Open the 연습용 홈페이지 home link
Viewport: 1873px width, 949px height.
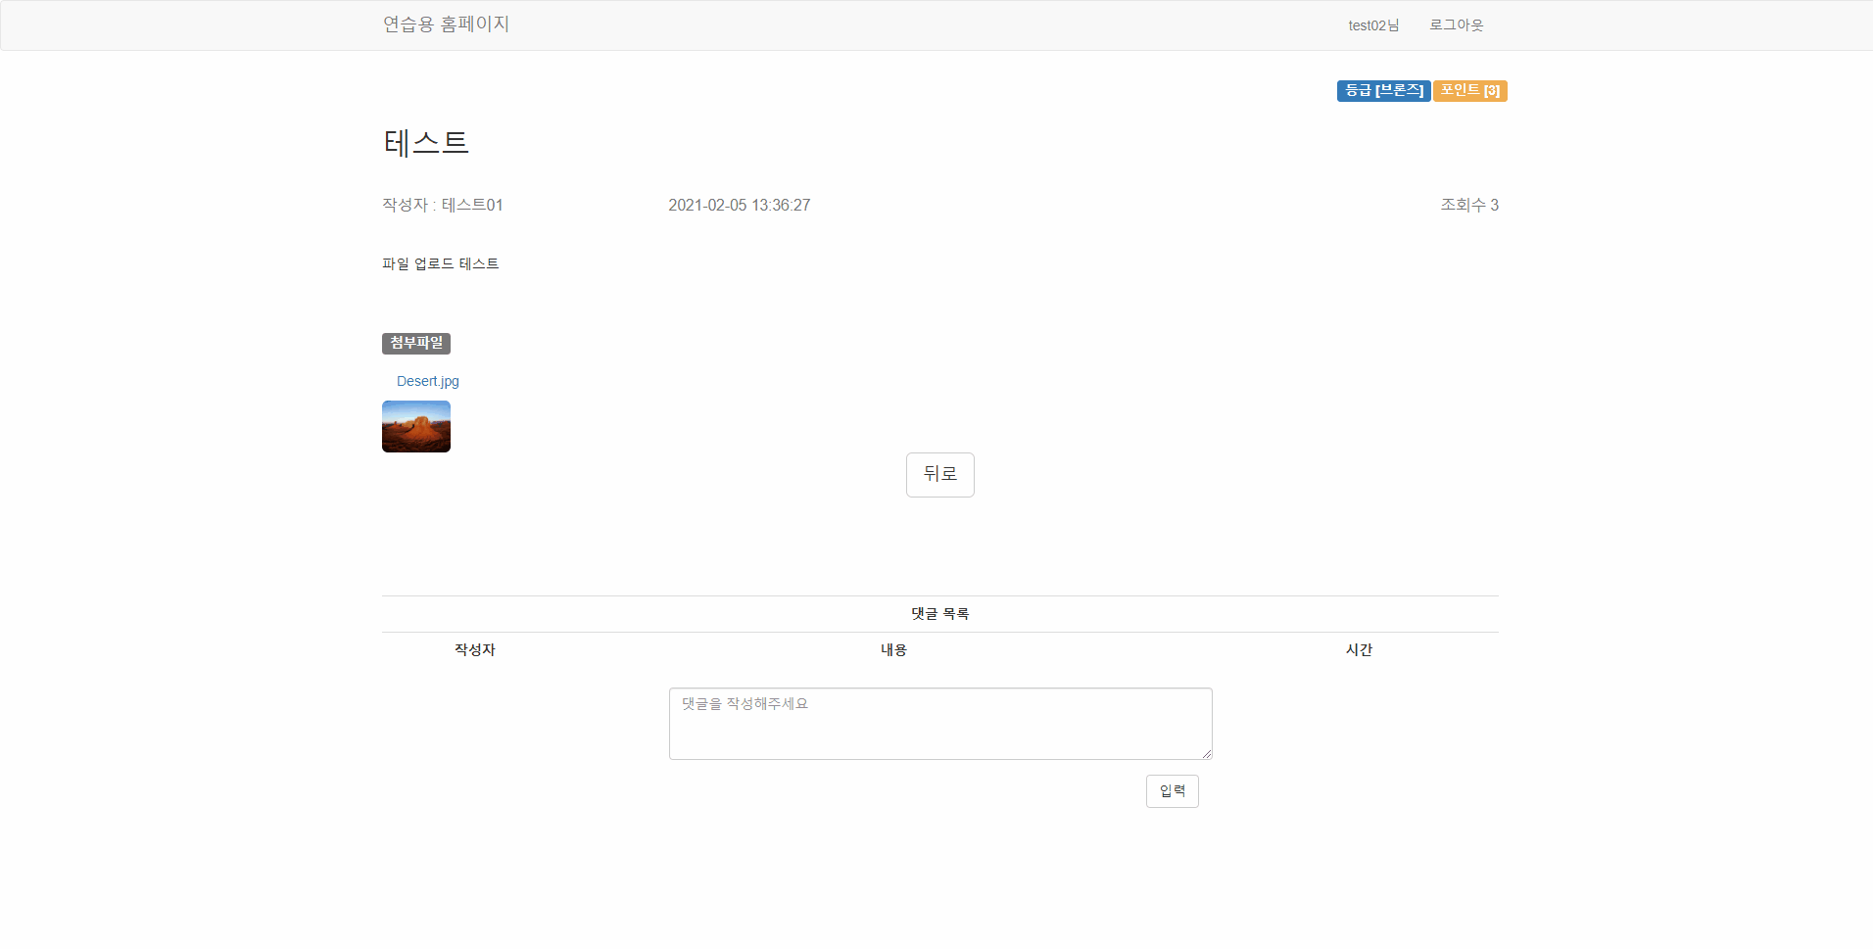(446, 24)
